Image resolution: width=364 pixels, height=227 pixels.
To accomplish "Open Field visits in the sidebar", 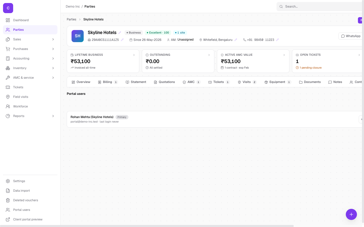I will (x=30, y=97).
